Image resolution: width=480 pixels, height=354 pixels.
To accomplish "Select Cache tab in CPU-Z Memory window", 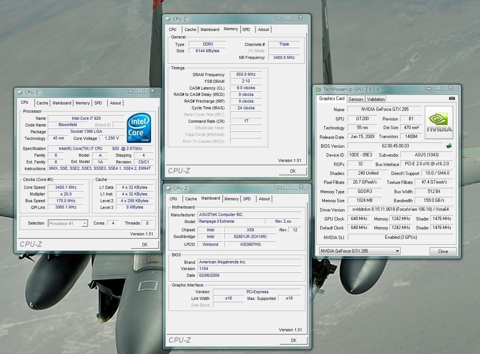I will 190,29.
